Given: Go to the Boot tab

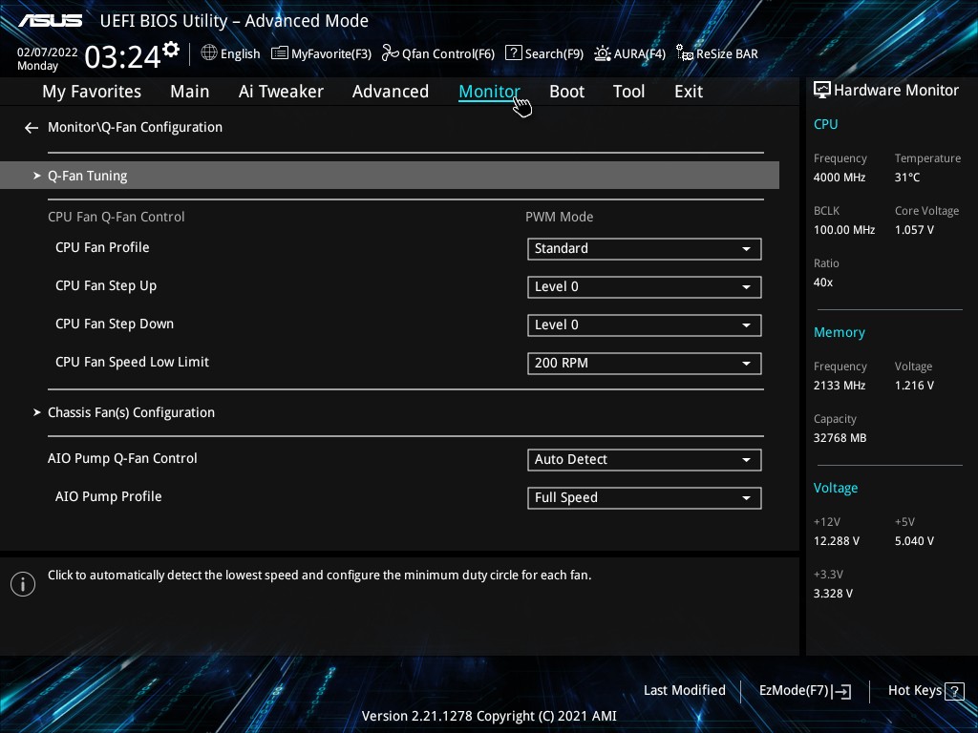Looking at the screenshot, I should (566, 92).
